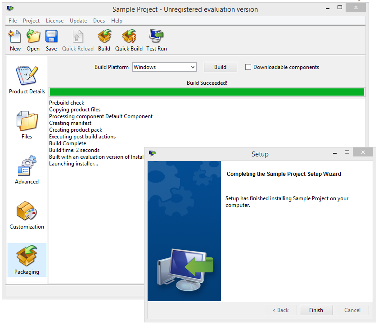
Task: Click the 'Launching installer...' log line
Action: tap(73, 164)
